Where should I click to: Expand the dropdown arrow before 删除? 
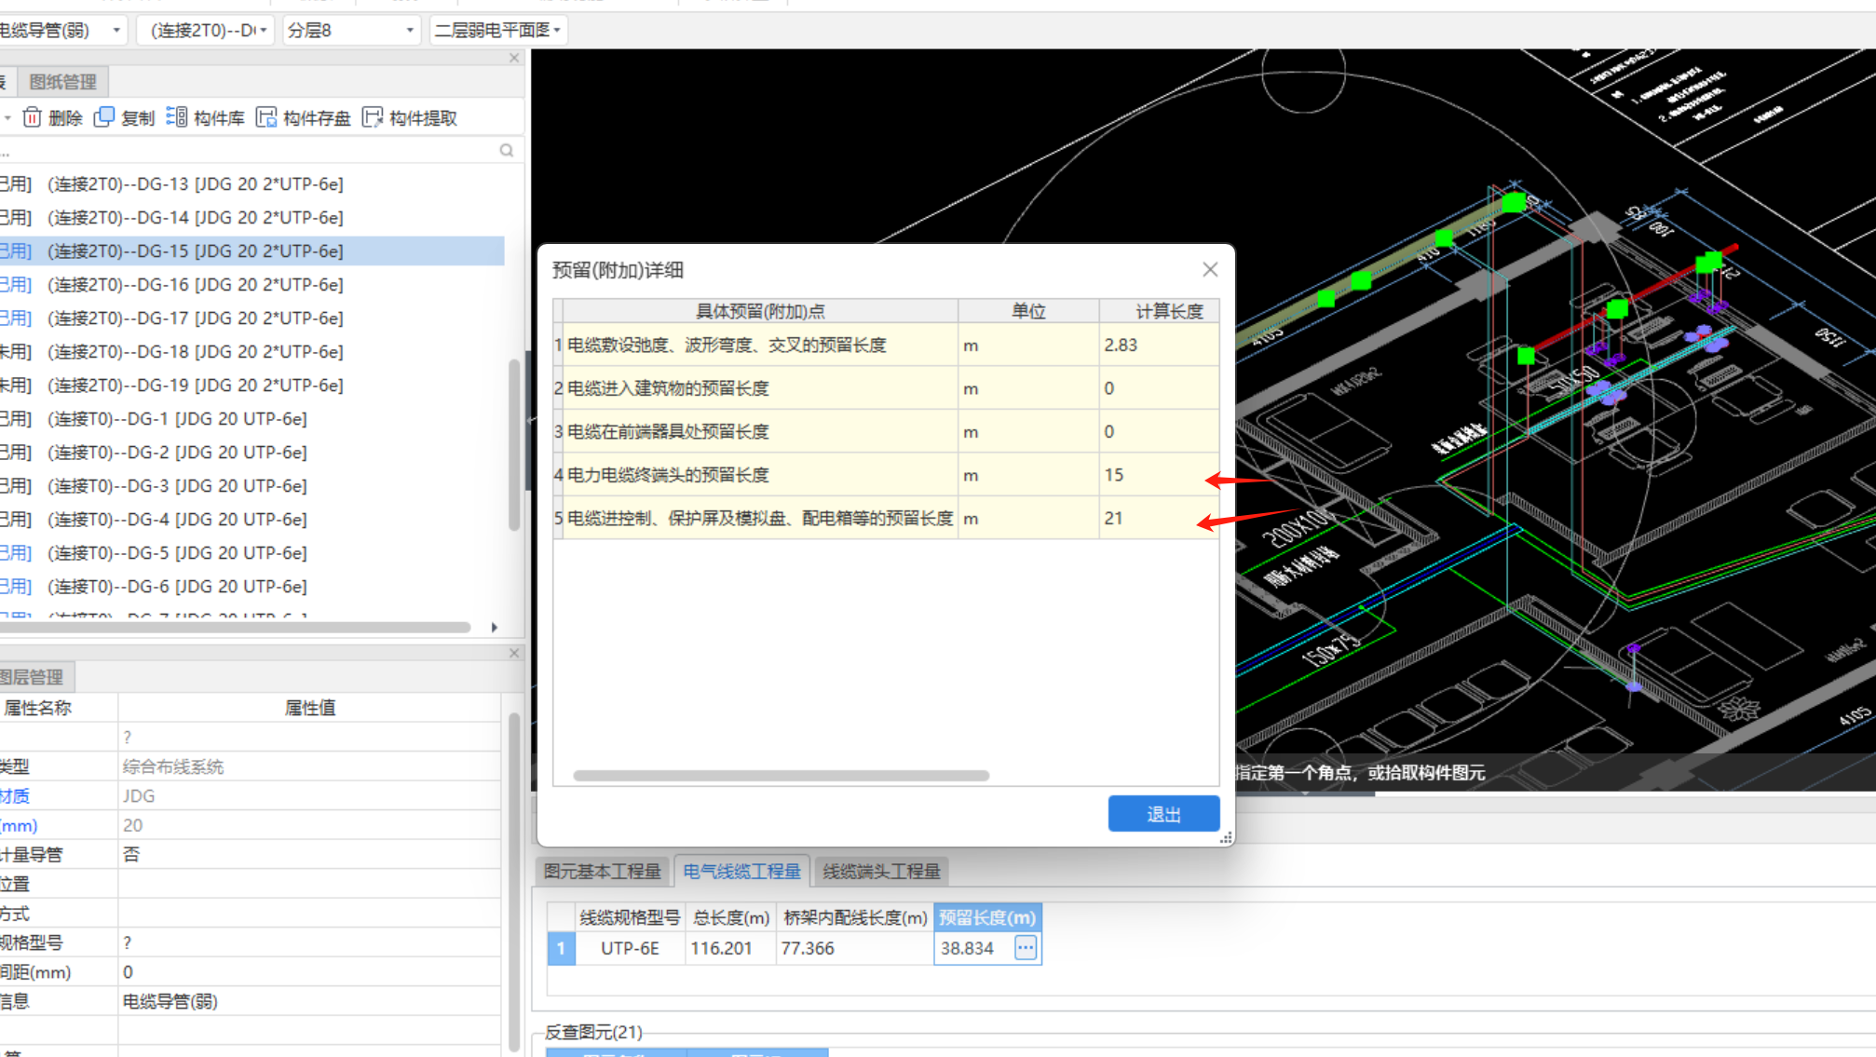pos(7,117)
